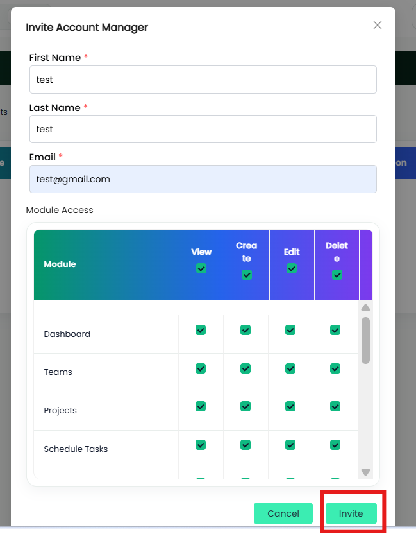Click into the Last Name field
Screen dimensions: 416x534
(203, 129)
